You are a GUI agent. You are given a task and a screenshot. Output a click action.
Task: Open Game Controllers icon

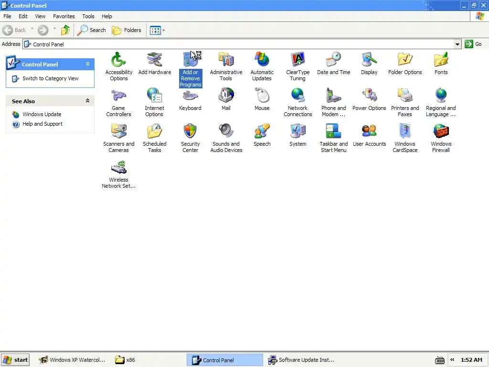click(118, 95)
